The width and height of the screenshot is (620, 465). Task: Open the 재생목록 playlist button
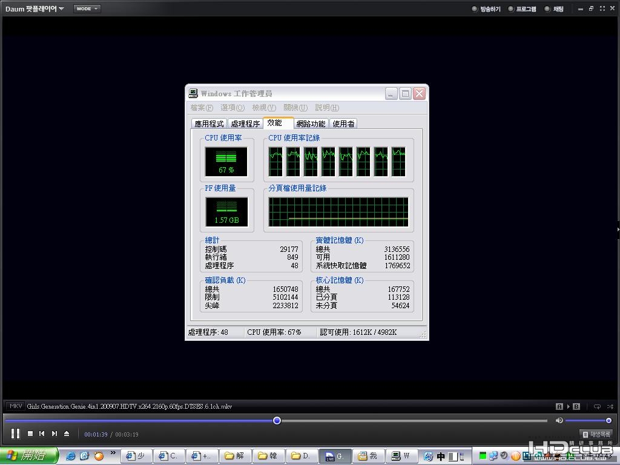[x=596, y=434]
